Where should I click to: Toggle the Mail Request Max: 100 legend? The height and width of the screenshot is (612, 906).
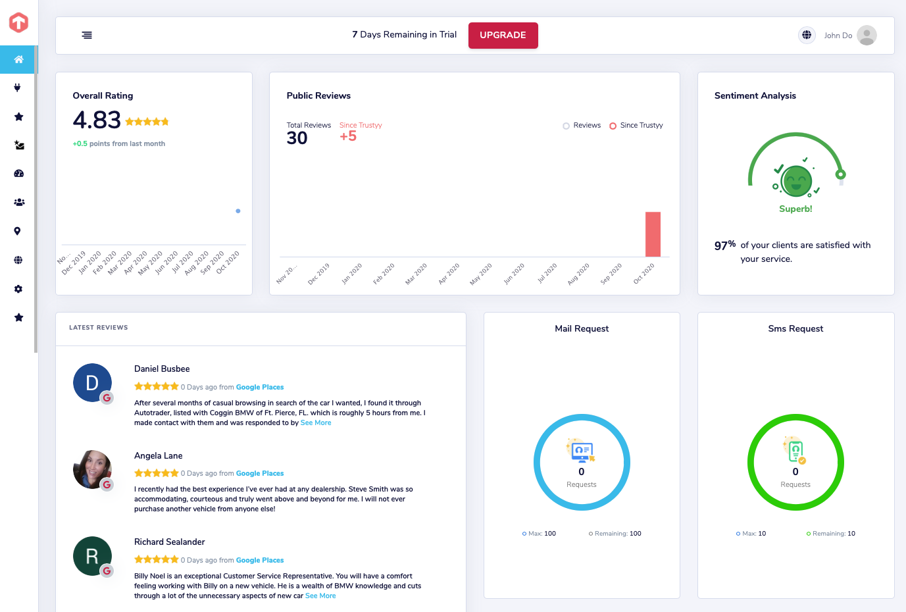tap(539, 534)
